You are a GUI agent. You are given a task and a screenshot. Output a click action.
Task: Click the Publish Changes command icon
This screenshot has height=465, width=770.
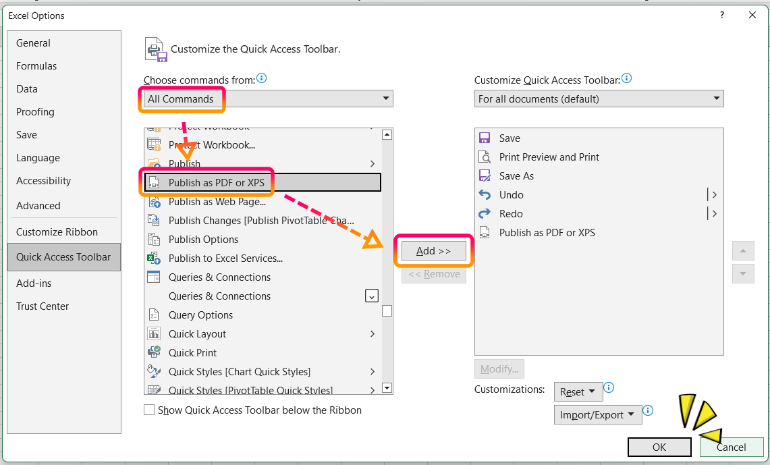[154, 221]
